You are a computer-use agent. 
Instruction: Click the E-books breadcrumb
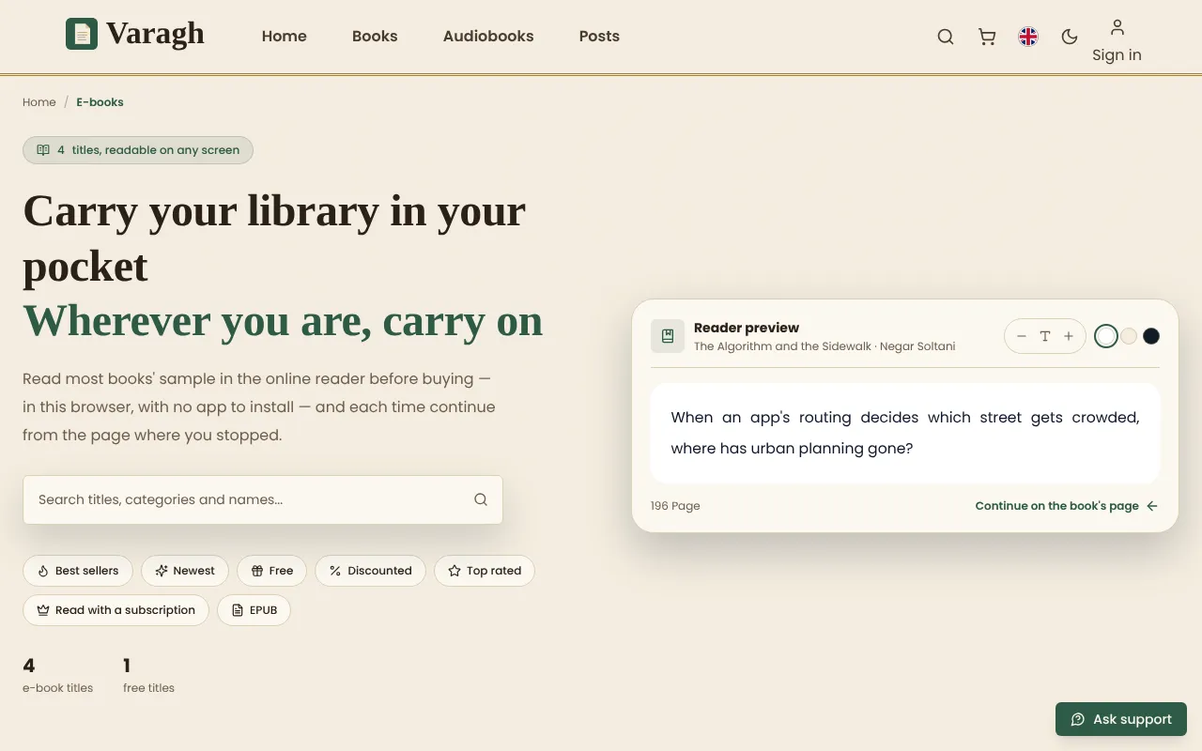tap(100, 102)
